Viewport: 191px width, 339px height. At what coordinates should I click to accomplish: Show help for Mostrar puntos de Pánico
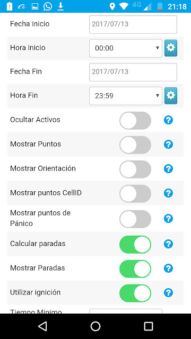168,219
